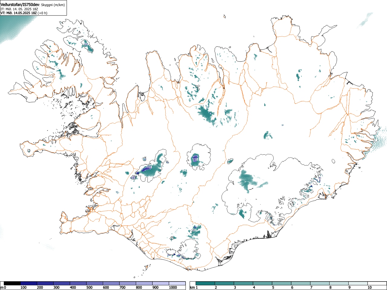Click the 'km 1' label on kilometer scale
This screenshot has height=290, width=387.
pos(193,288)
